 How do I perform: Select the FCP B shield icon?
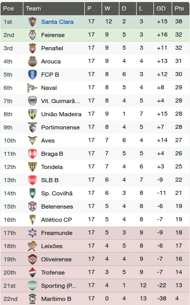pos(33,75)
